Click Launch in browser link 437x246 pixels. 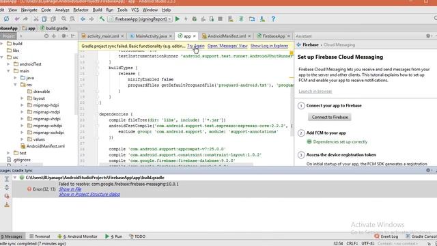coord(315,92)
